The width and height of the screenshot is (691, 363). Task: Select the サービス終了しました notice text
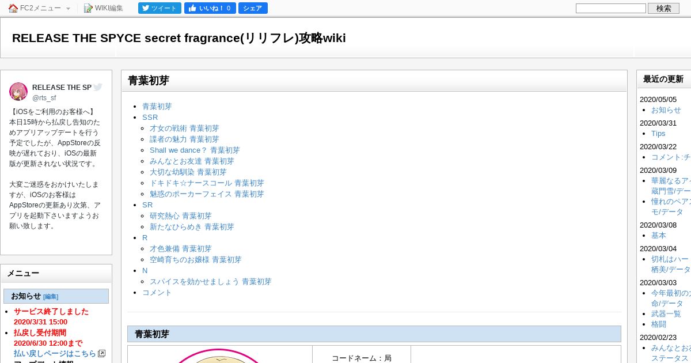point(51,312)
